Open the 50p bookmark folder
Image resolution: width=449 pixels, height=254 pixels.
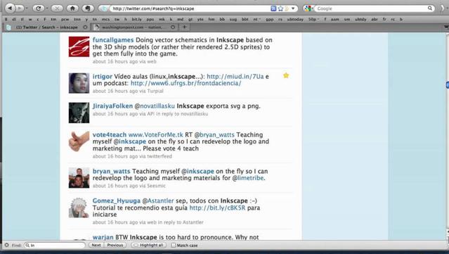pos(313,20)
